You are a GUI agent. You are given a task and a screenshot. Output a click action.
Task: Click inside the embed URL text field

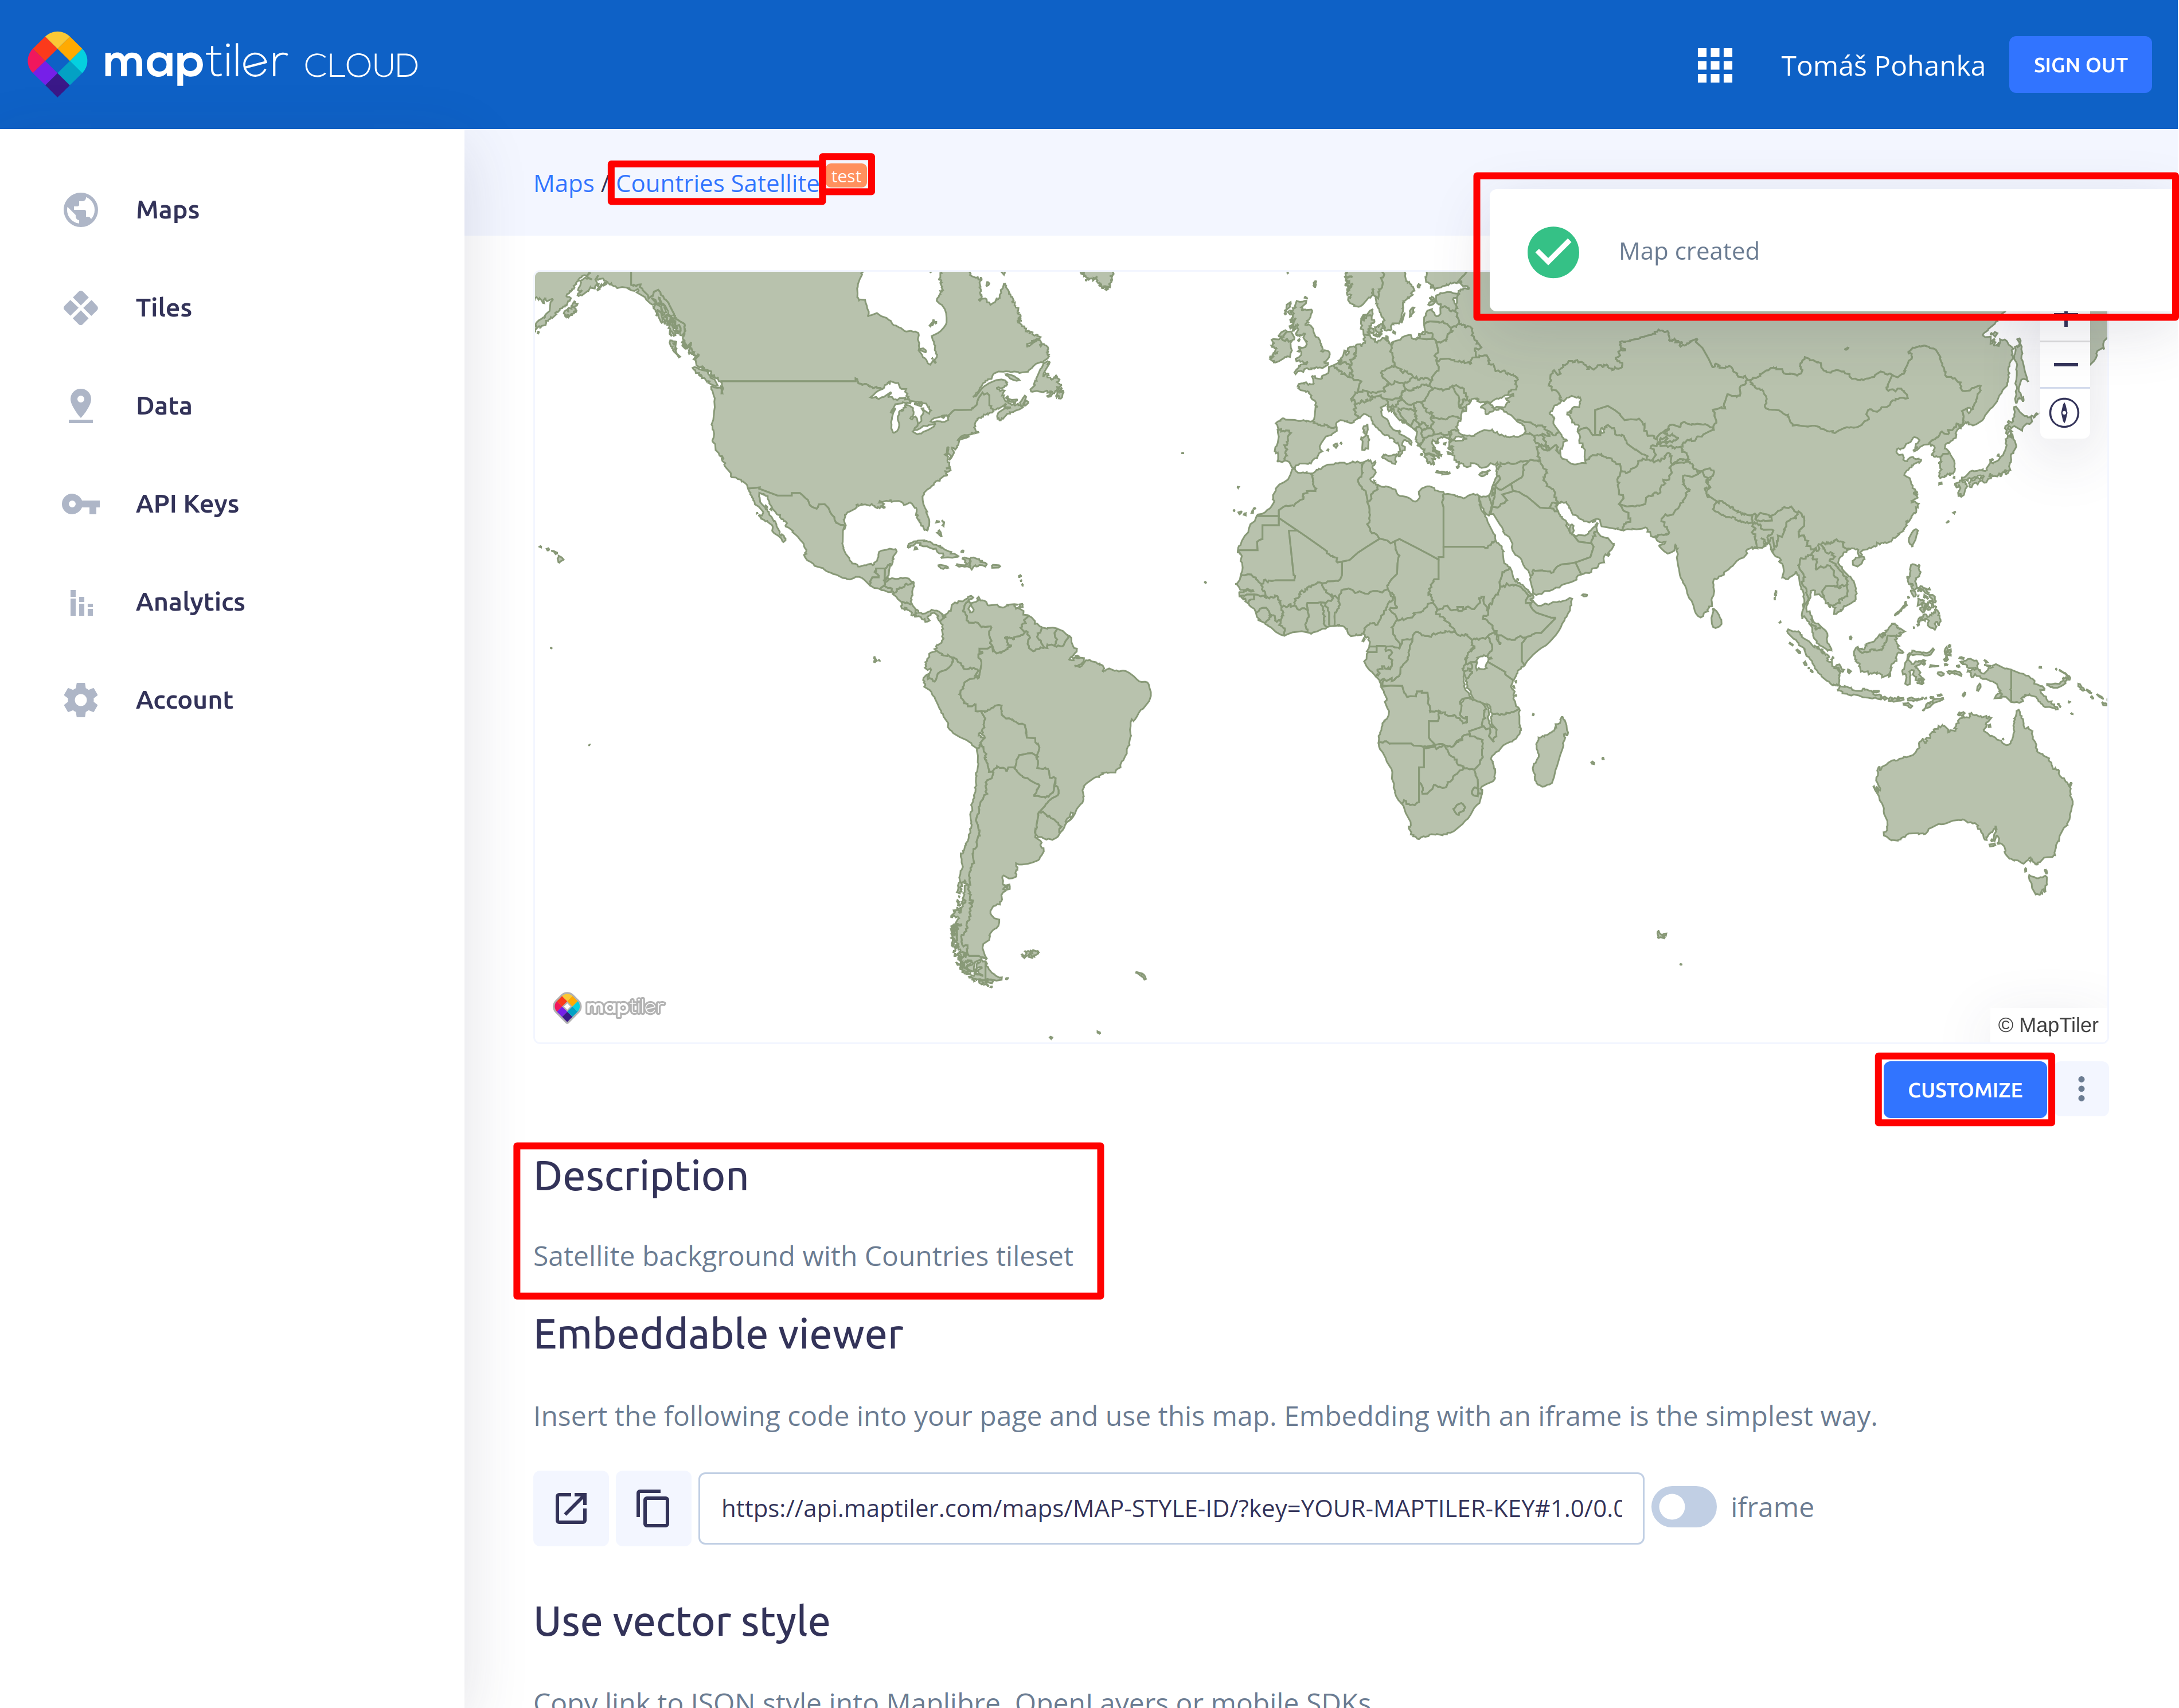1170,1508
